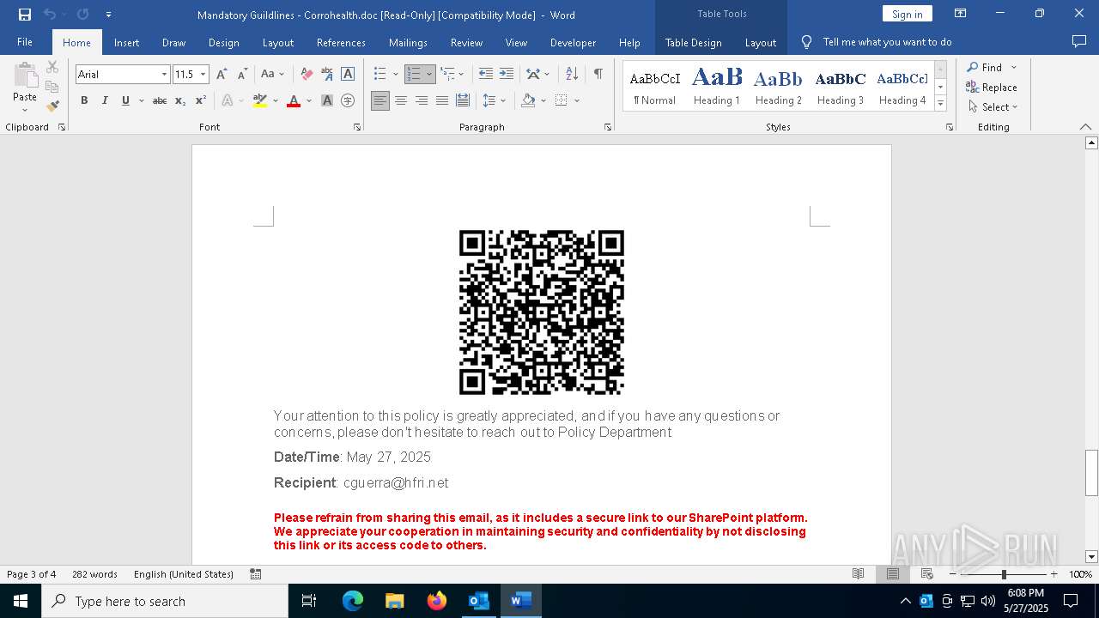Open the Arial font name dropdown

[x=164, y=75]
